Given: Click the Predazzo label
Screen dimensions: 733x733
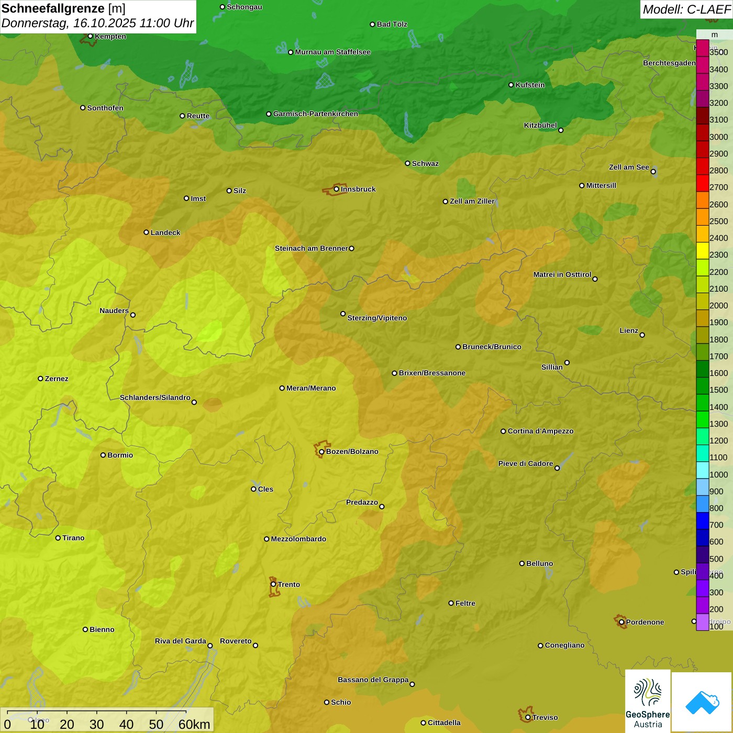Looking at the screenshot, I should (x=362, y=502).
